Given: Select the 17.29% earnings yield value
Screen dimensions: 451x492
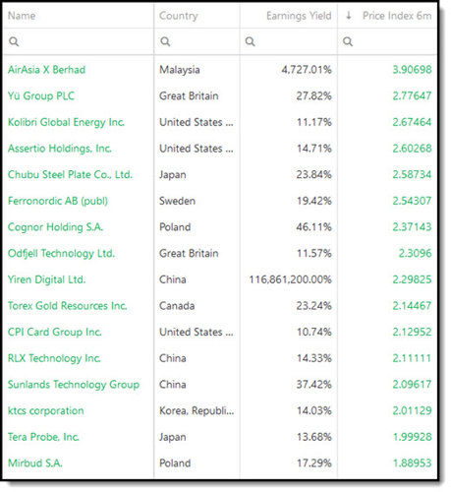Looking at the screenshot, I should click(313, 463).
